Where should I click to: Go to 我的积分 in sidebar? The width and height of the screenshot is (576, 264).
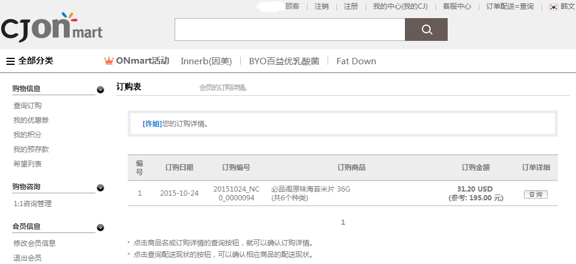click(28, 135)
